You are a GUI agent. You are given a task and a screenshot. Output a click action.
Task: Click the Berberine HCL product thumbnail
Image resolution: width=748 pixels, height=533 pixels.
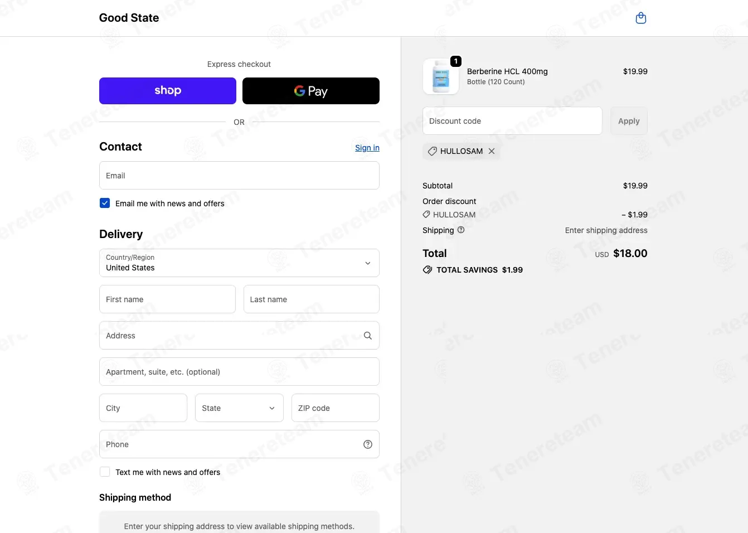click(441, 76)
